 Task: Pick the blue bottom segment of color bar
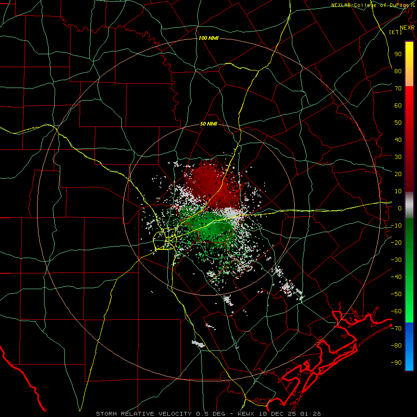pos(409,347)
